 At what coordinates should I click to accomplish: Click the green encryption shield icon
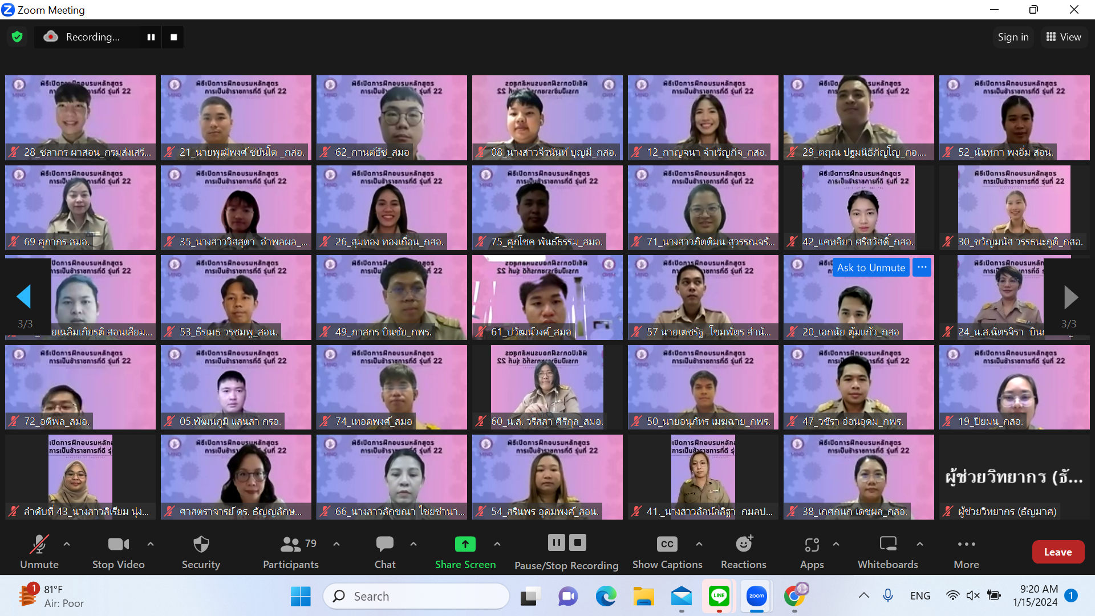coord(17,37)
